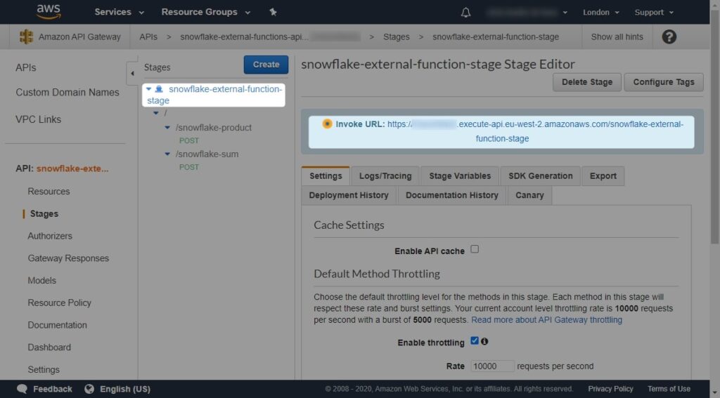Open Read more about API Gateway throttling
The width and height of the screenshot is (720, 398).
[546, 320]
